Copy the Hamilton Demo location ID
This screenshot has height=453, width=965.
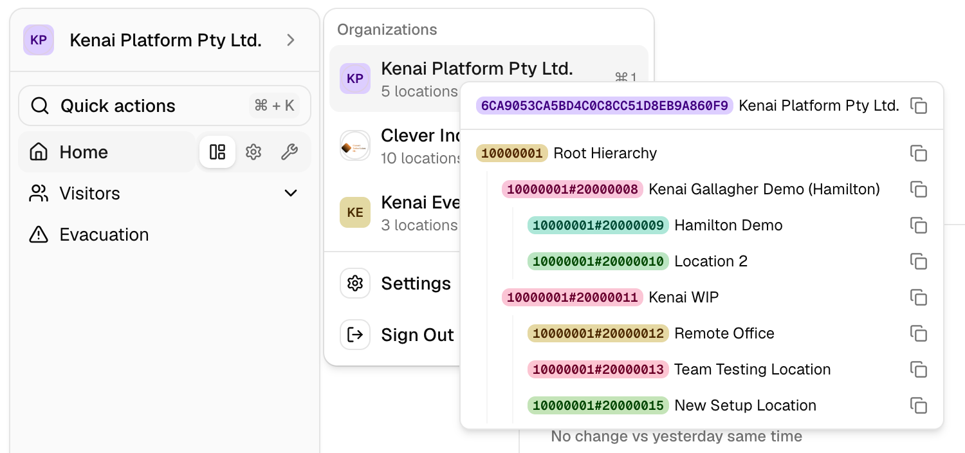click(919, 225)
